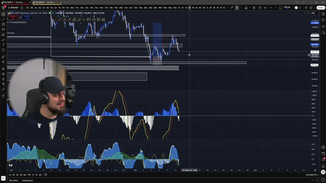The height and width of the screenshot is (183, 326).
Task: Add symbol to compare with plus icon
Action: 22,8
